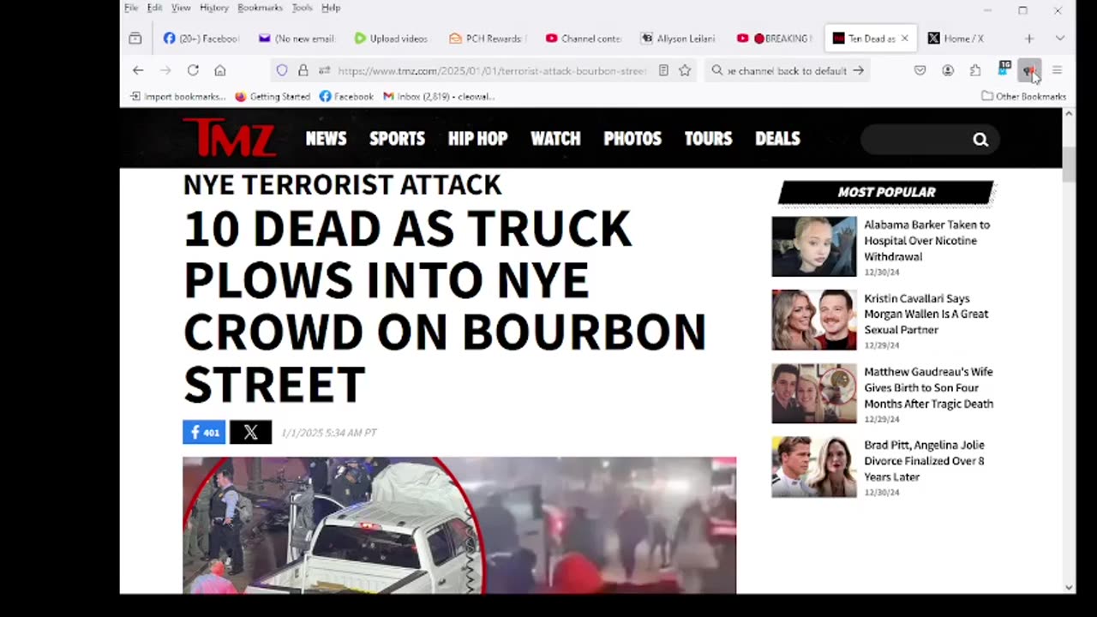
Task: Click the search bar magnifier icon
Action: click(x=717, y=70)
